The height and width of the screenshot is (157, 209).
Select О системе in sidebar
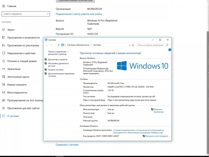tap(13, 116)
